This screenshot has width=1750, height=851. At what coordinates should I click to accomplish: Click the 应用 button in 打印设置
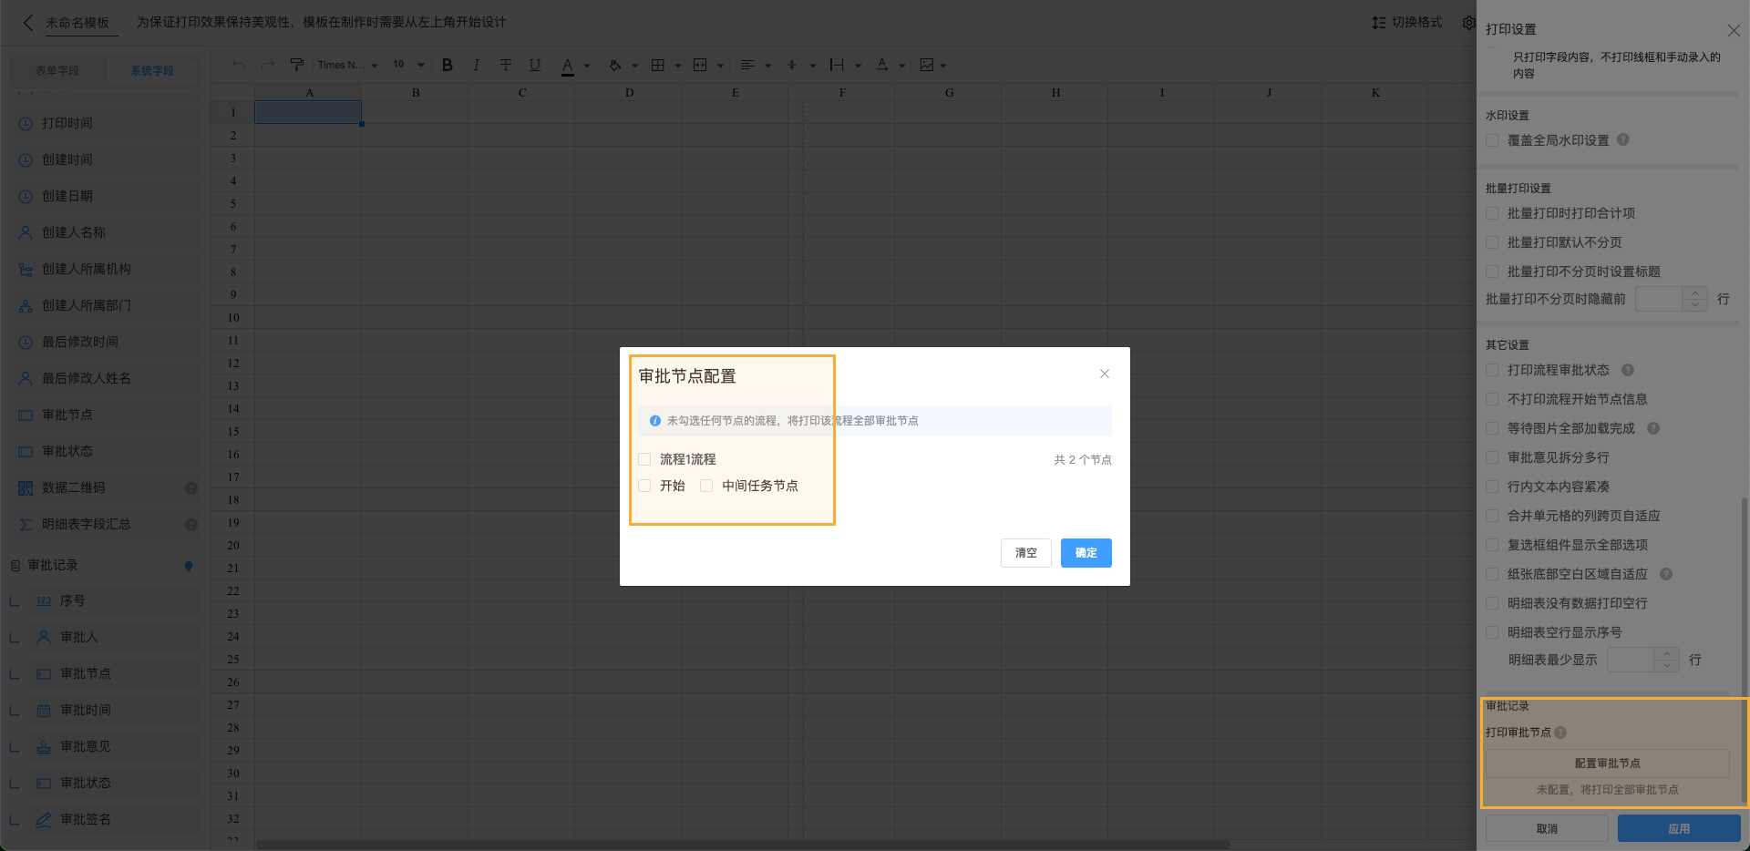pos(1679,828)
